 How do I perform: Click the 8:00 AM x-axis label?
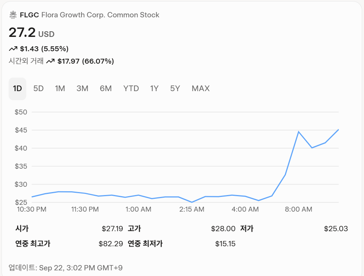click(299, 209)
